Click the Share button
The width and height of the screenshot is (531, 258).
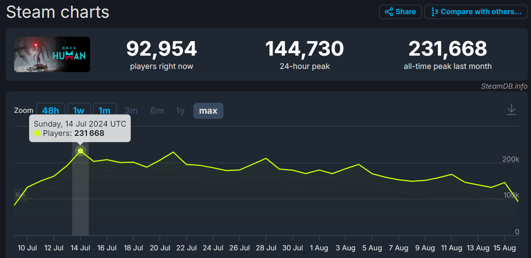click(x=400, y=12)
